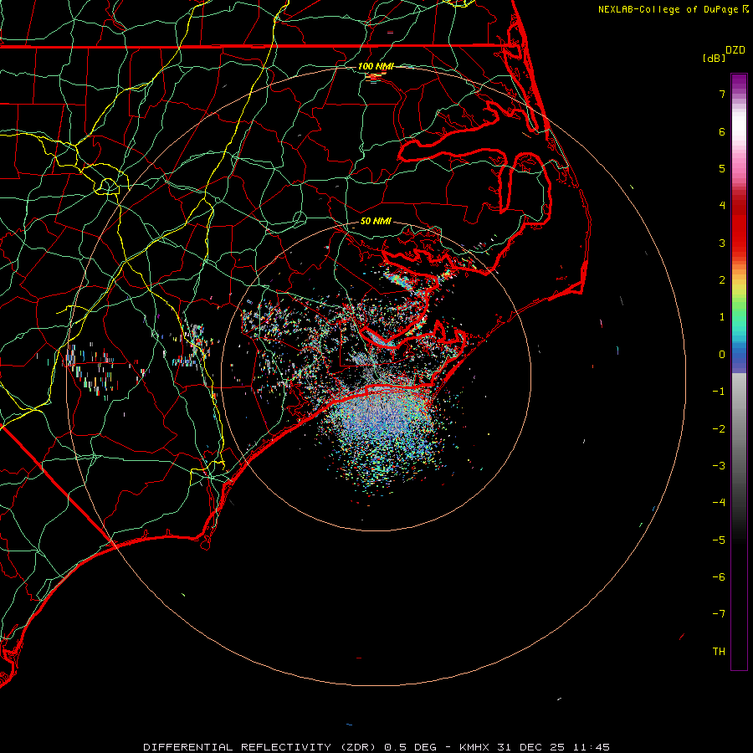This screenshot has width=753, height=753.
Task: Click the 3 dB scale label
Action: [x=722, y=243]
